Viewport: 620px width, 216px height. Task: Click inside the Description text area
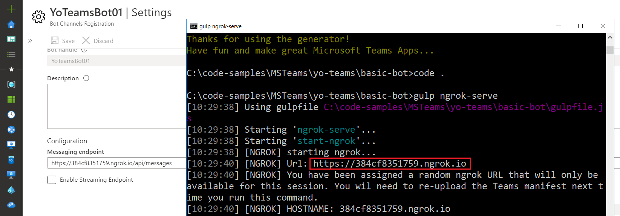point(117,106)
